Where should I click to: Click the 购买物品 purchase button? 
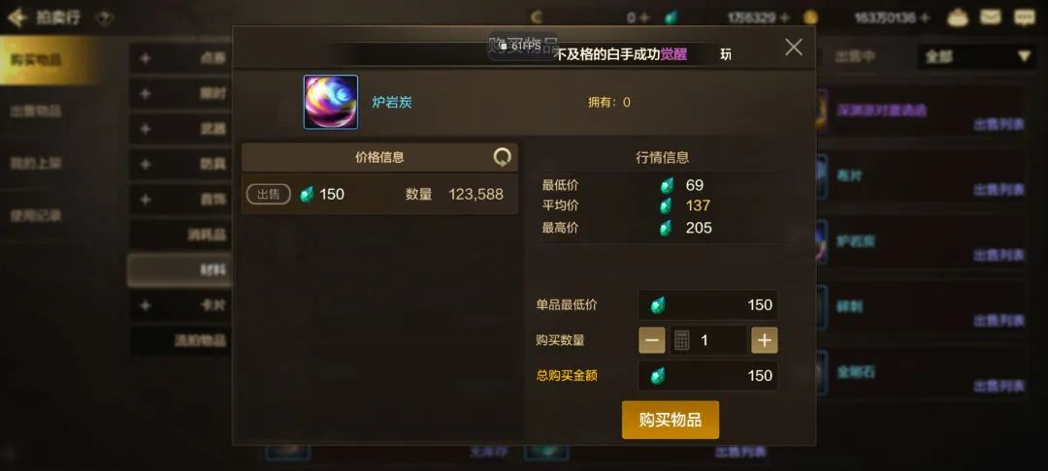coord(671,420)
